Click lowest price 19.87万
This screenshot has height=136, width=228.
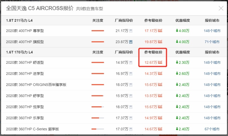[151, 42]
